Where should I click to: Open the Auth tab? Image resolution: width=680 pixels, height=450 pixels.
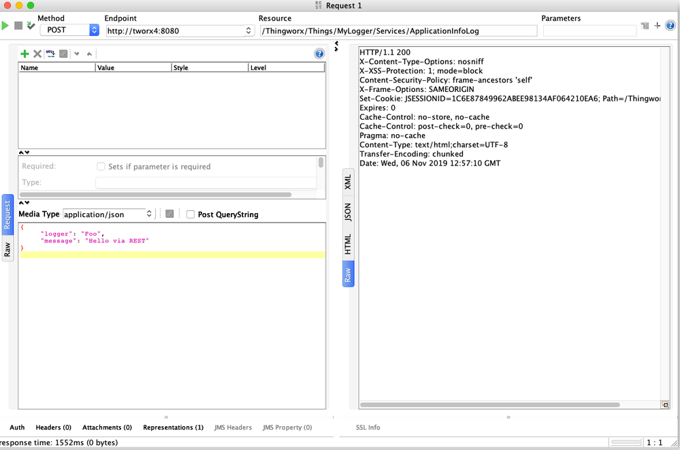point(17,428)
